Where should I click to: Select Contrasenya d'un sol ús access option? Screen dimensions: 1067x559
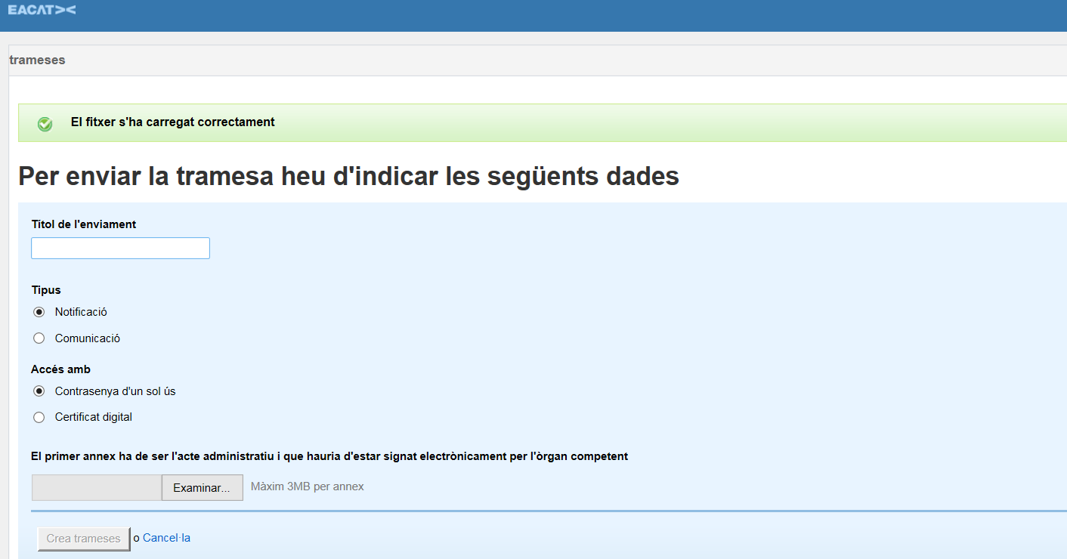click(x=39, y=391)
